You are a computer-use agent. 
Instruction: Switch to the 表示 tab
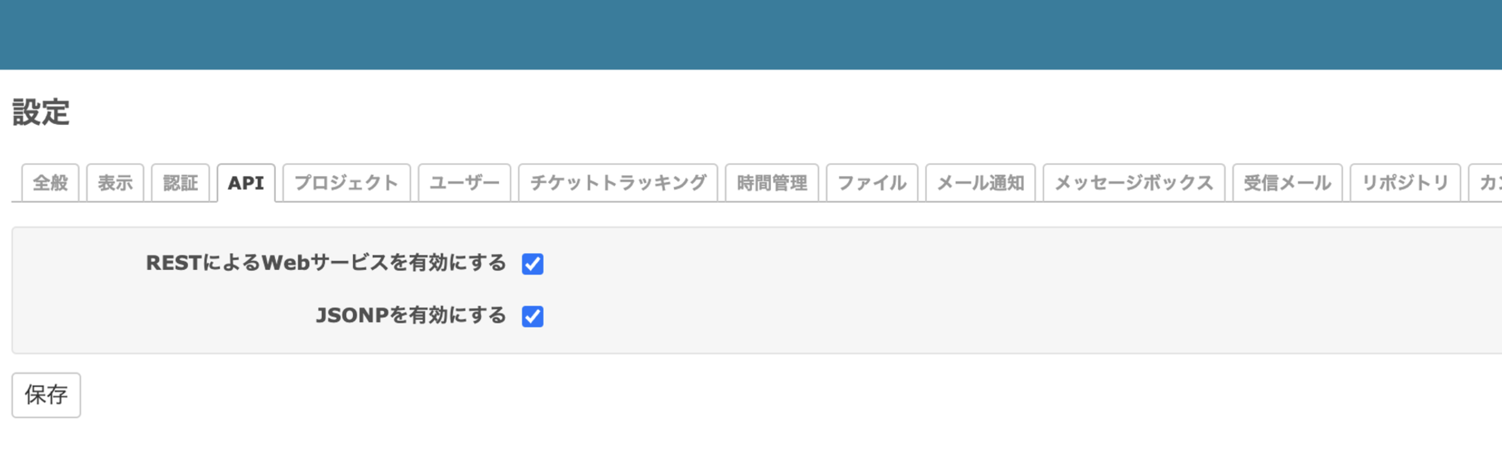click(x=115, y=183)
